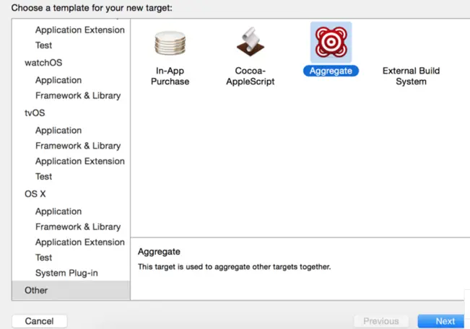Go back with the Previous button

click(381, 321)
